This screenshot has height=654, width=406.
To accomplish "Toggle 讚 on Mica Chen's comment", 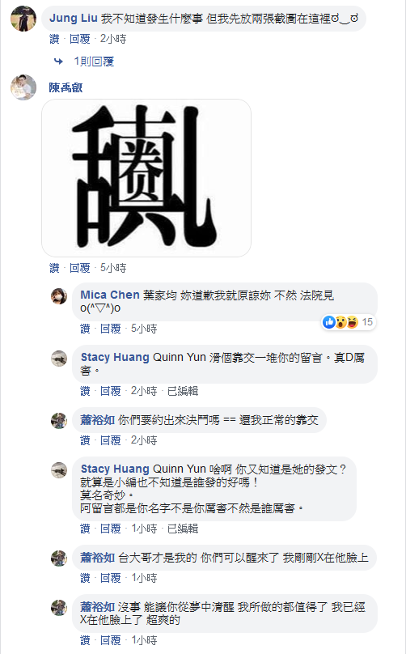I will (85, 329).
